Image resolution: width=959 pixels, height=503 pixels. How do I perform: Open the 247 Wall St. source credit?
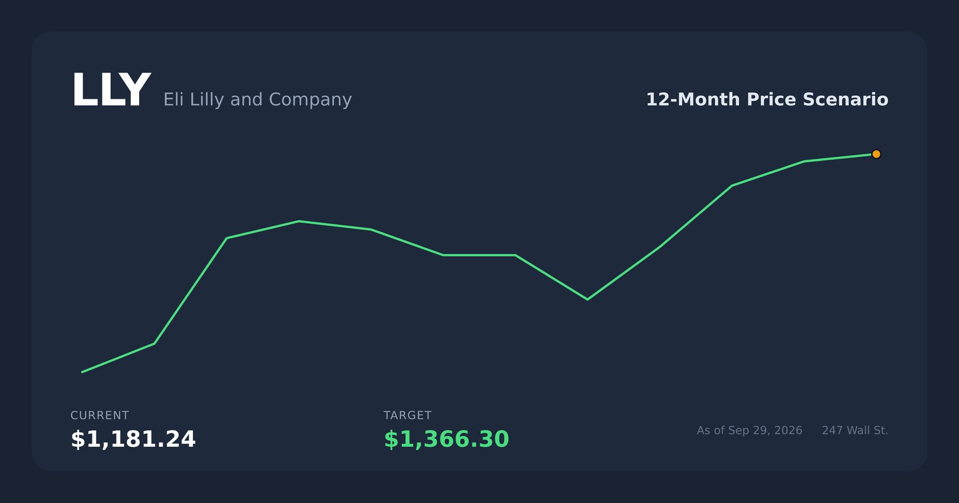[855, 431]
